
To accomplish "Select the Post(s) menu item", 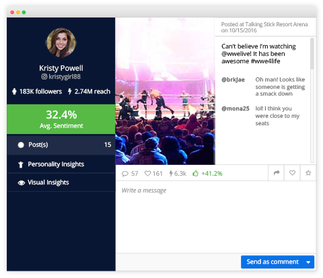I will (x=61, y=145).
